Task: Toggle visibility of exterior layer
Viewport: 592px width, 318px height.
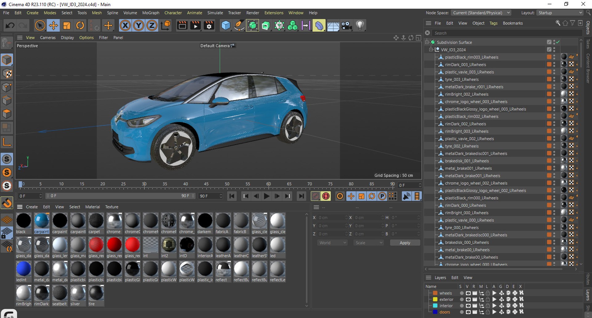Action: click(468, 299)
